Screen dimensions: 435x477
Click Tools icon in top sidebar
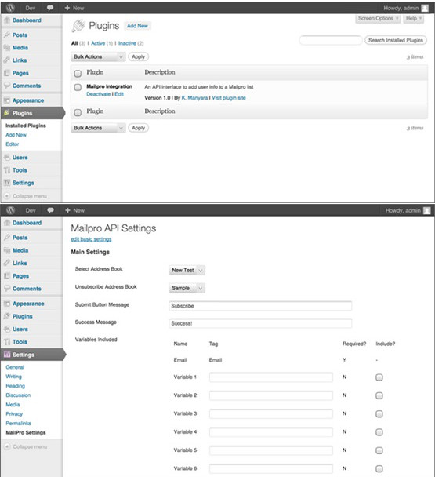point(7,170)
